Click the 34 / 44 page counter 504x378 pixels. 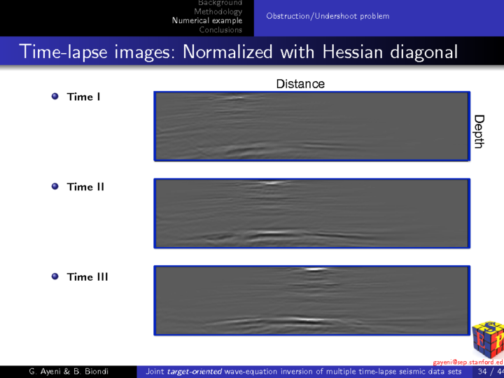(489, 372)
